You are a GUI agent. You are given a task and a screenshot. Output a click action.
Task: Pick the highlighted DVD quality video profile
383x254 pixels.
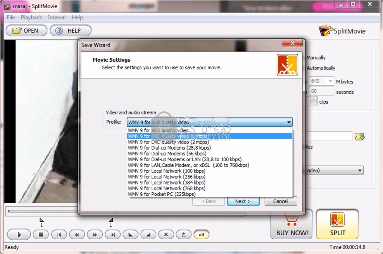[210, 136]
